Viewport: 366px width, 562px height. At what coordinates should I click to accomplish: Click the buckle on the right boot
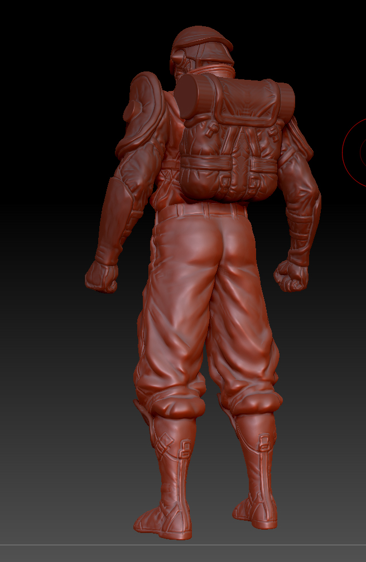[x=264, y=442]
